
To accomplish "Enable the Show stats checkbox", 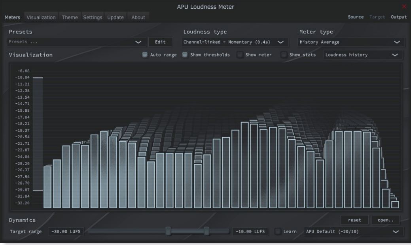I will pos(284,55).
